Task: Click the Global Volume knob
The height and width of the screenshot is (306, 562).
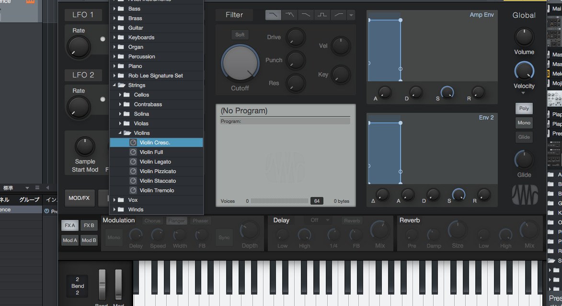Action: click(x=524, y=37)
